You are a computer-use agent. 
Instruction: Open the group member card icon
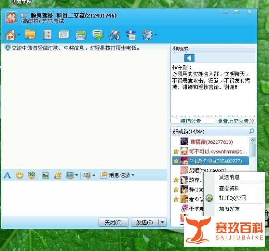pyautogui.click(x=64, y=35)
